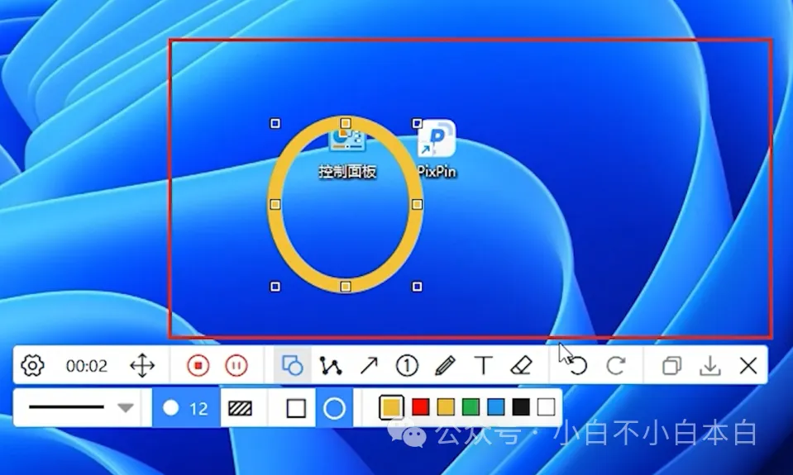Click the PixPin desktop shortcut
This screenshot has height=475, width=793.
437,149
